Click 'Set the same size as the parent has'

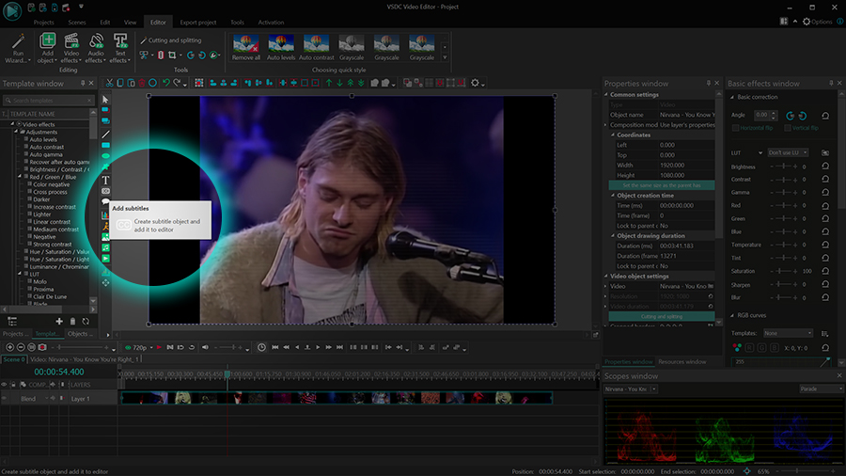tap(662, 185)
